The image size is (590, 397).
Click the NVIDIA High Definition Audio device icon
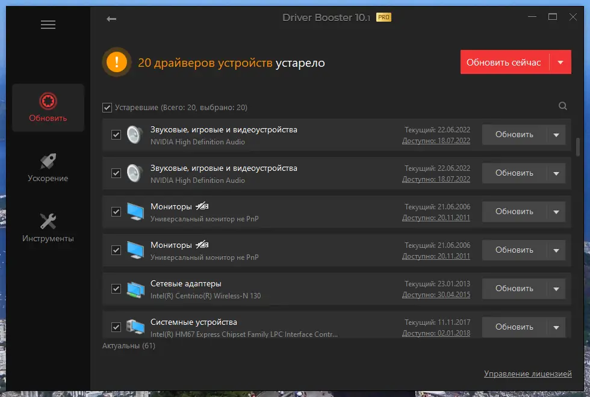click(x=134, y=134)
